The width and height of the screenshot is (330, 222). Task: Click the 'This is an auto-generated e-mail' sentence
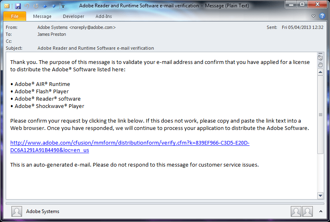134,165
